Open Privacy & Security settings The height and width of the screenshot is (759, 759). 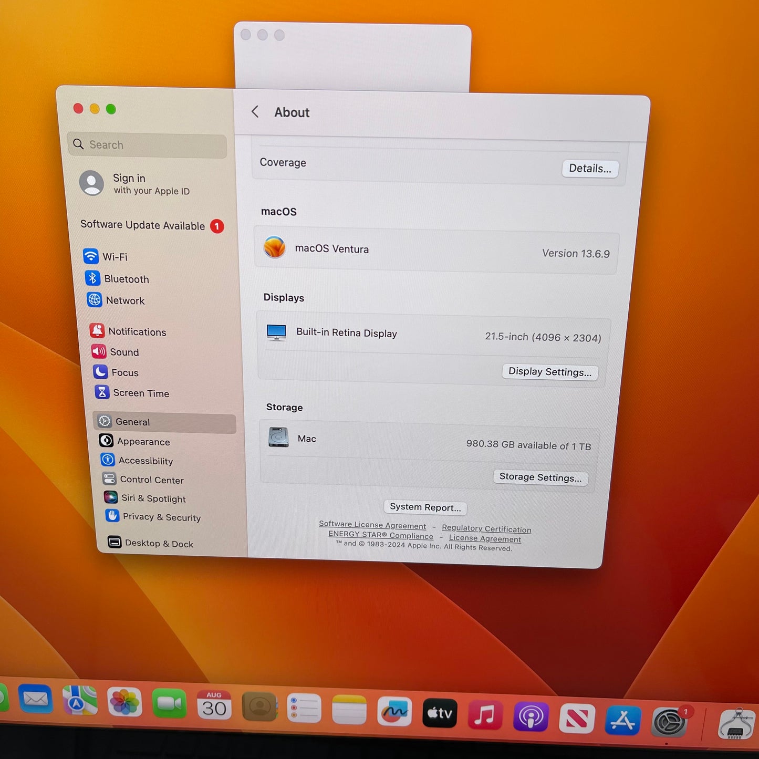153,517
